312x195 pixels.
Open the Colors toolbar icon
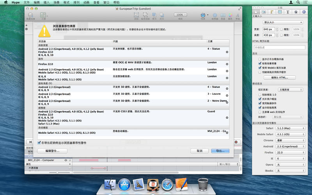[x=230, y=16]
